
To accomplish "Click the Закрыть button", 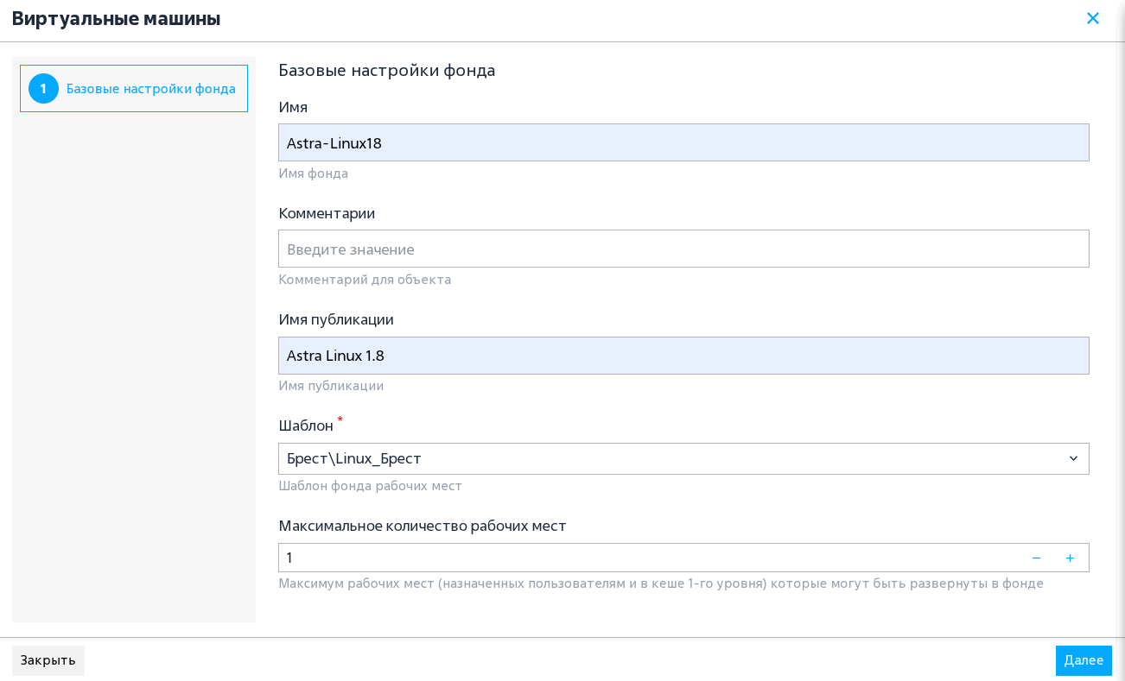I will (x=48, y=660).
